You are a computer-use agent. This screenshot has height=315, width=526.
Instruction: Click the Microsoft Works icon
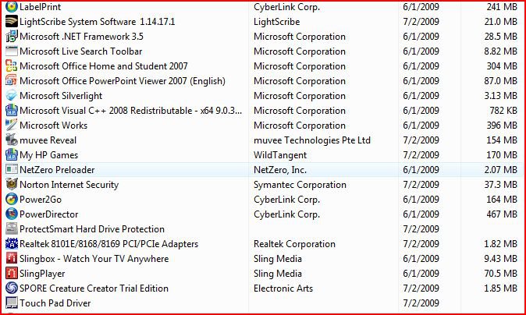point(12,126)
